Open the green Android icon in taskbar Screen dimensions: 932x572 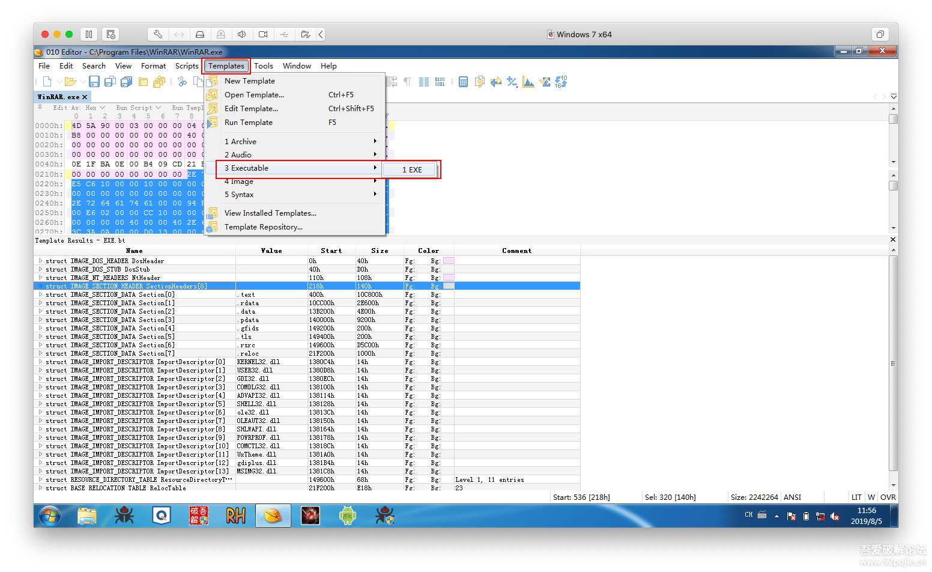(x=348, y=516)
